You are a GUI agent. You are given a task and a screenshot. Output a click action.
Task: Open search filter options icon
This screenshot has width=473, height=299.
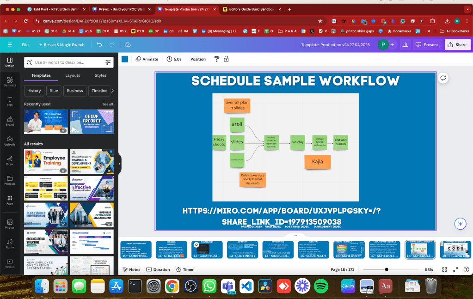(x=108, y=62)
